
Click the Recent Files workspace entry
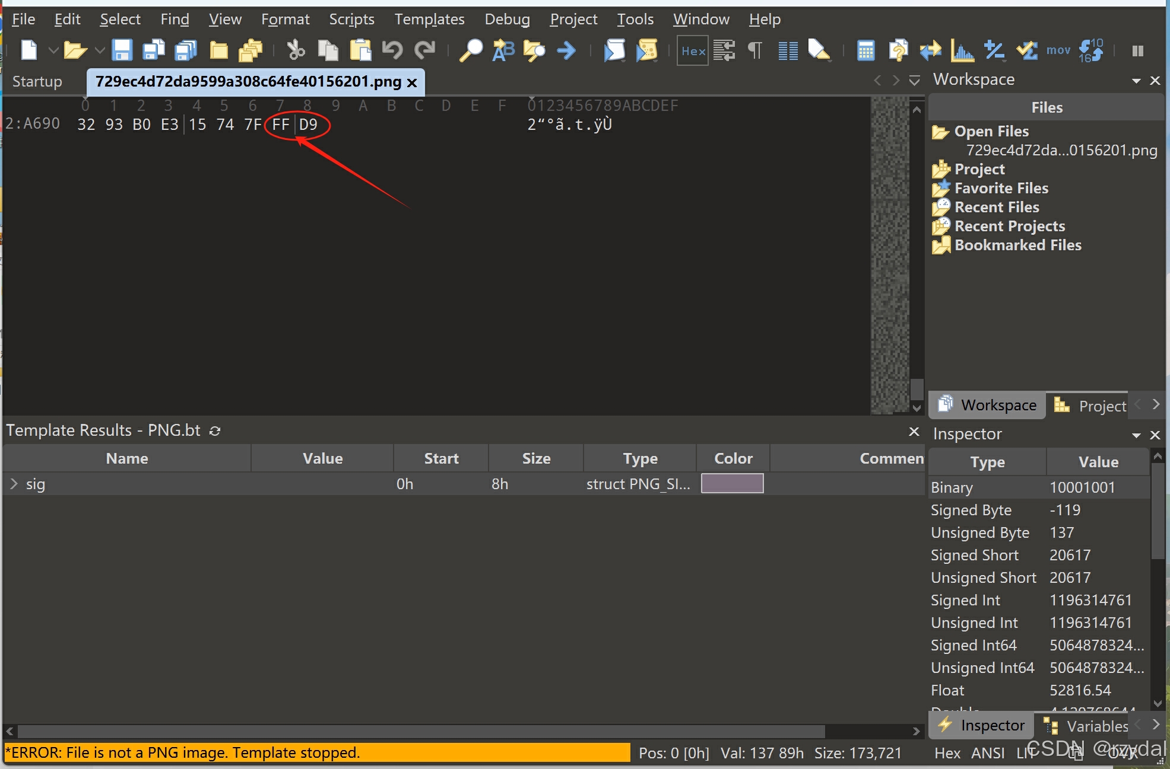point(997,207)
